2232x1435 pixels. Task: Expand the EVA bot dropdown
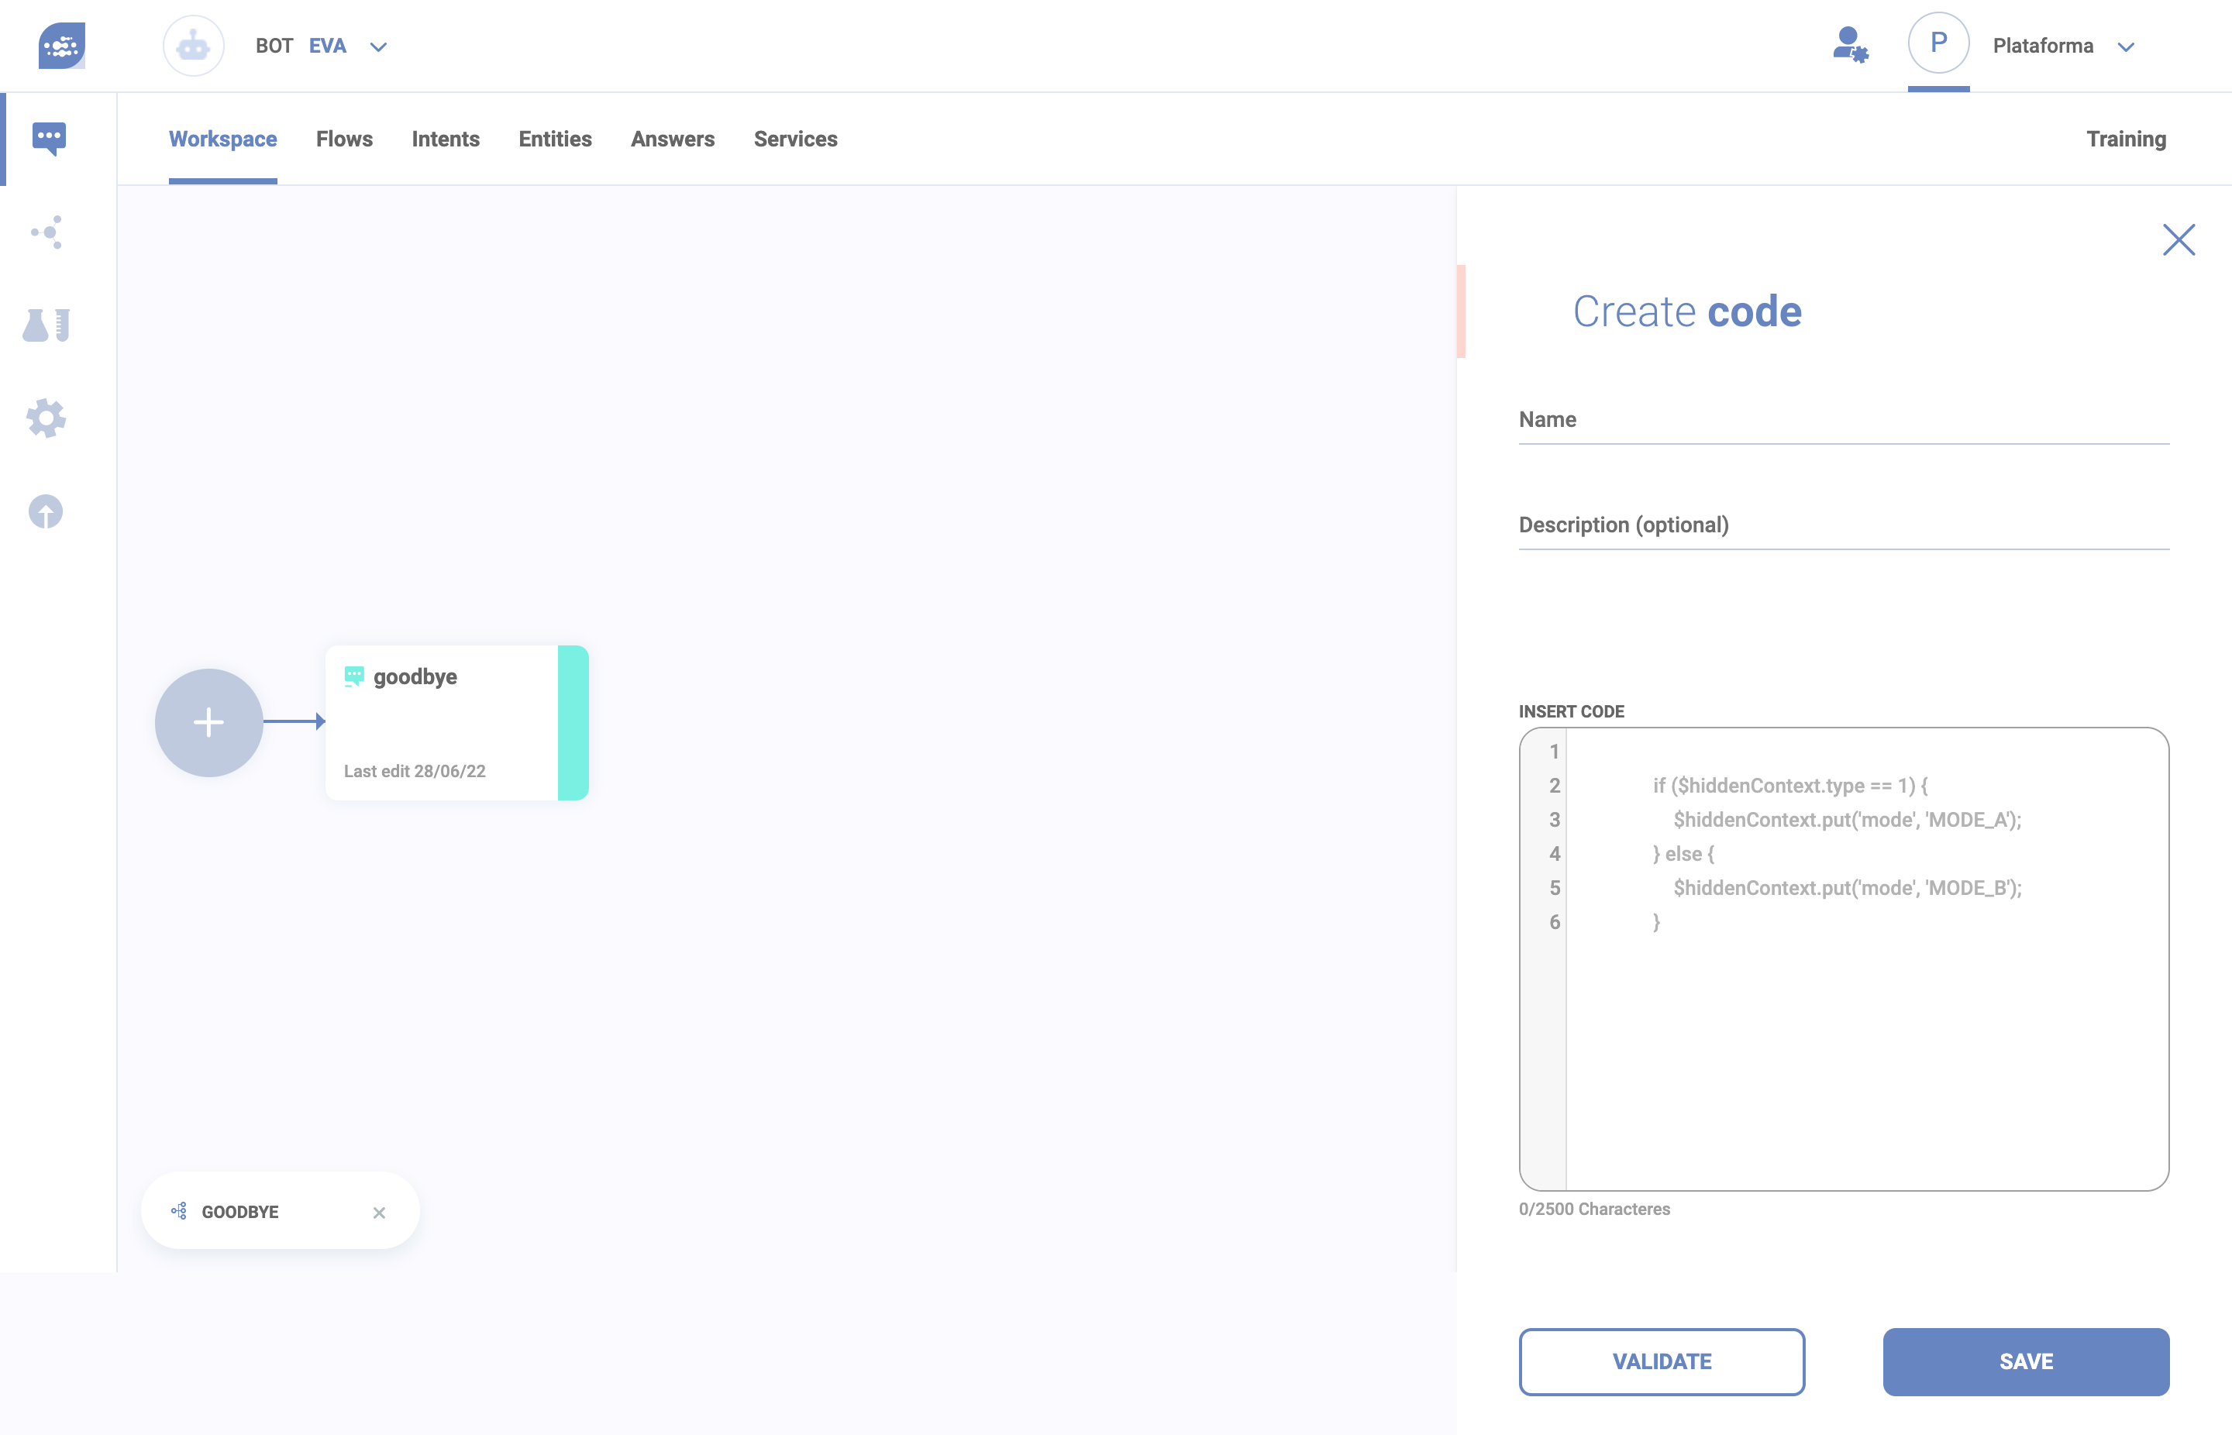pos(378,46)
